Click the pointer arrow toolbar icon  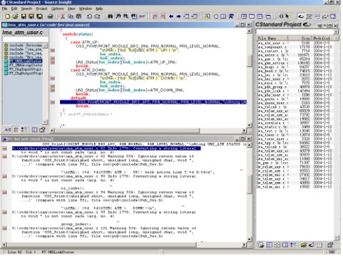point(288,17)
